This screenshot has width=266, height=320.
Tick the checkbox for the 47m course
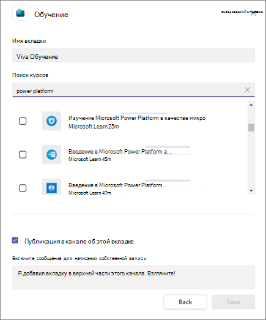23,188
